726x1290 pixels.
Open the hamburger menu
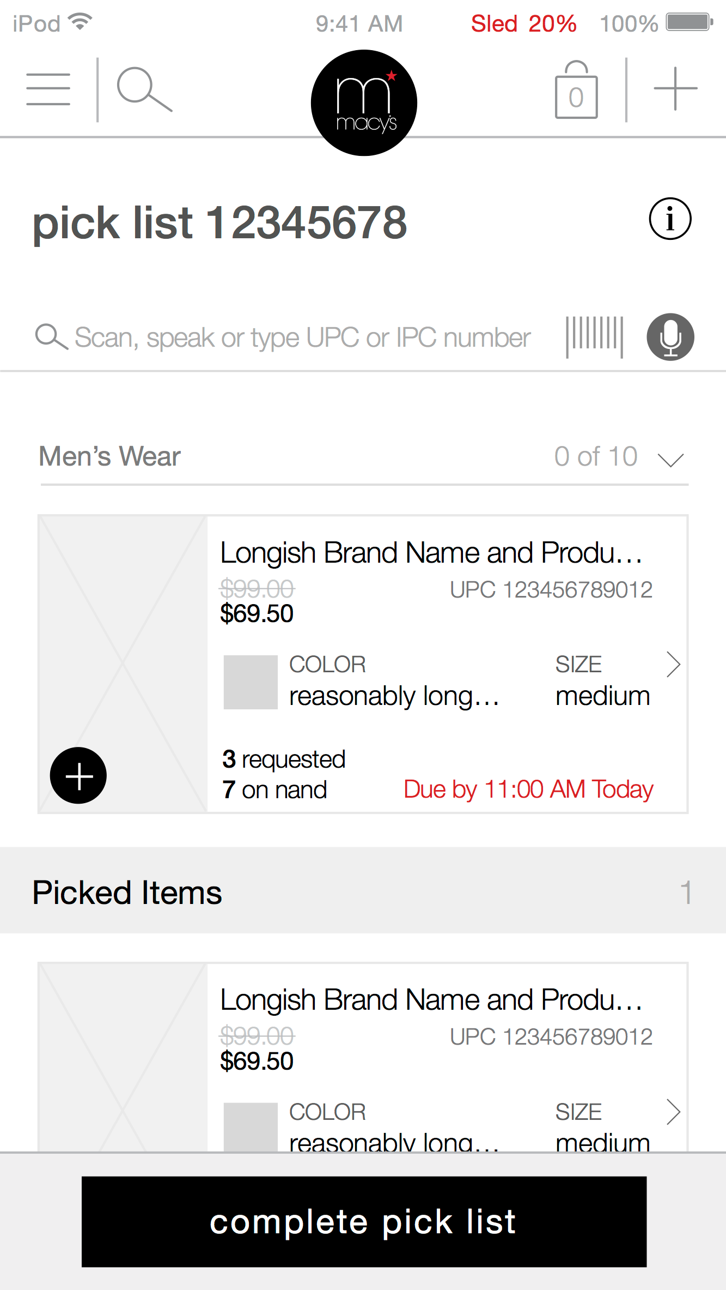48,89
